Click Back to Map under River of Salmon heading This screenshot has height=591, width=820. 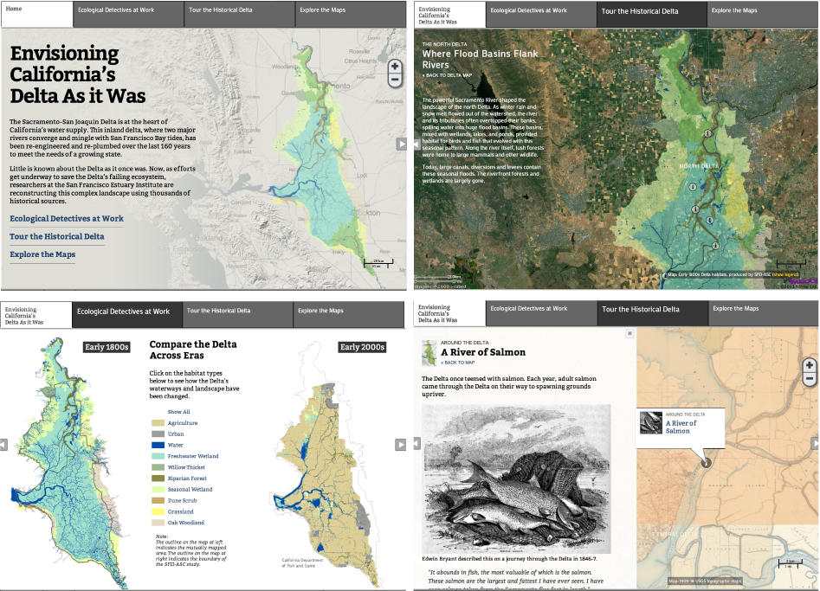458,362
